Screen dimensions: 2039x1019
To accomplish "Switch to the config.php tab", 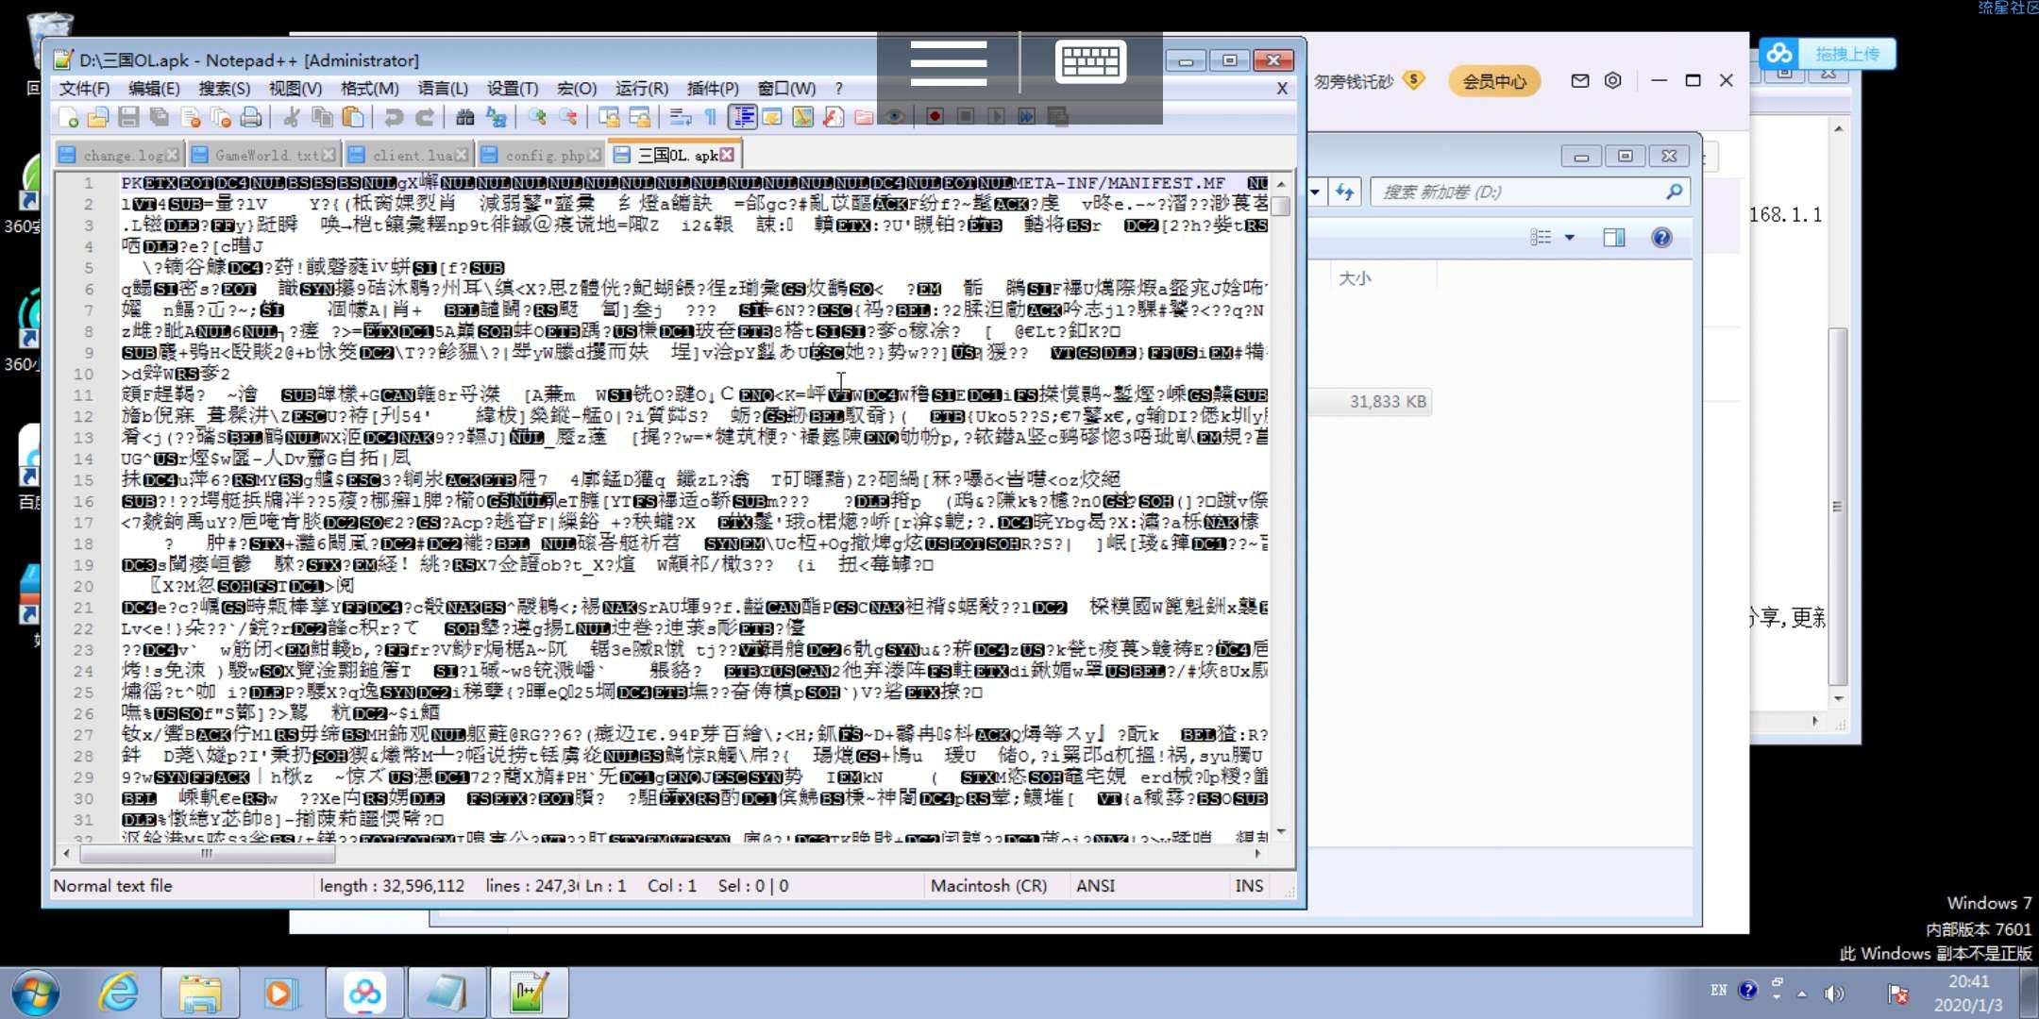I will [541, 155].
